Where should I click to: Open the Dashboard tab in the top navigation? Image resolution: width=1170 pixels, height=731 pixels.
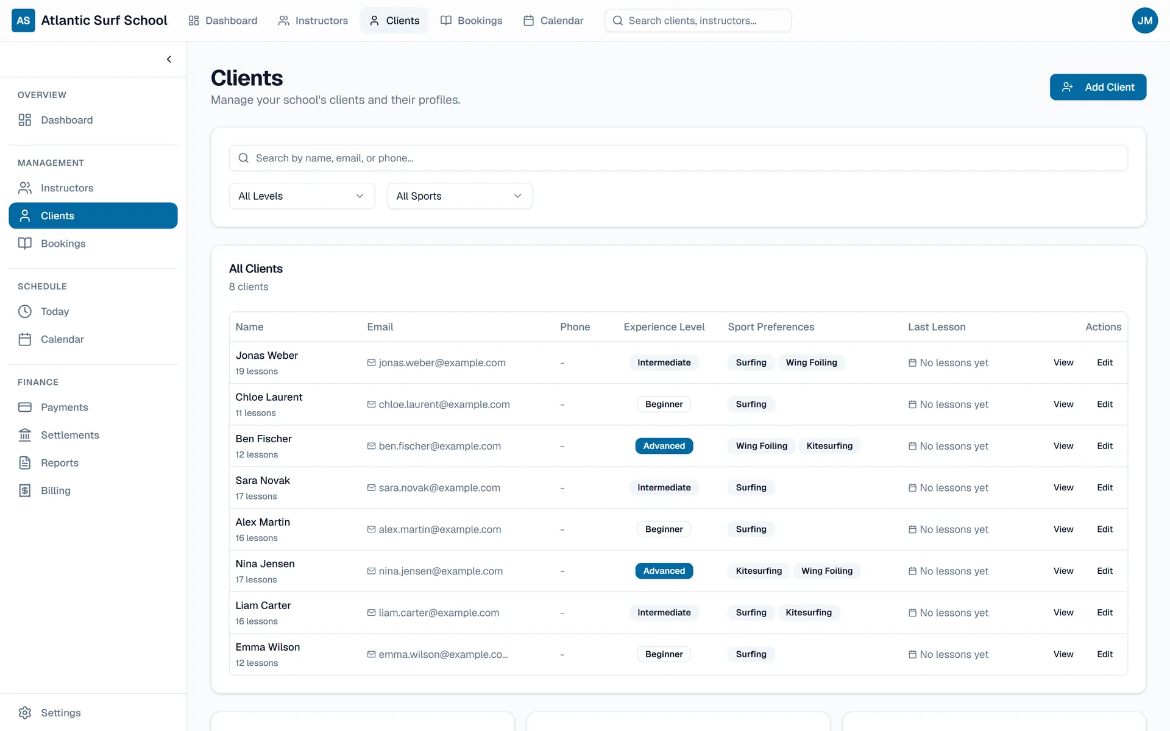pyautogui.click(x=223, y=21)
